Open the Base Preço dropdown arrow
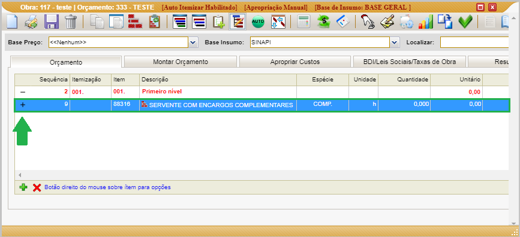Screen dimensions: 520x237 coord(193,42)
